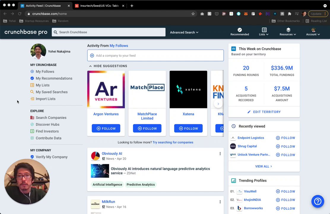Select the Artificial Intelligence tag
Viewport: 330px width, 214px height.
point(107,185)
